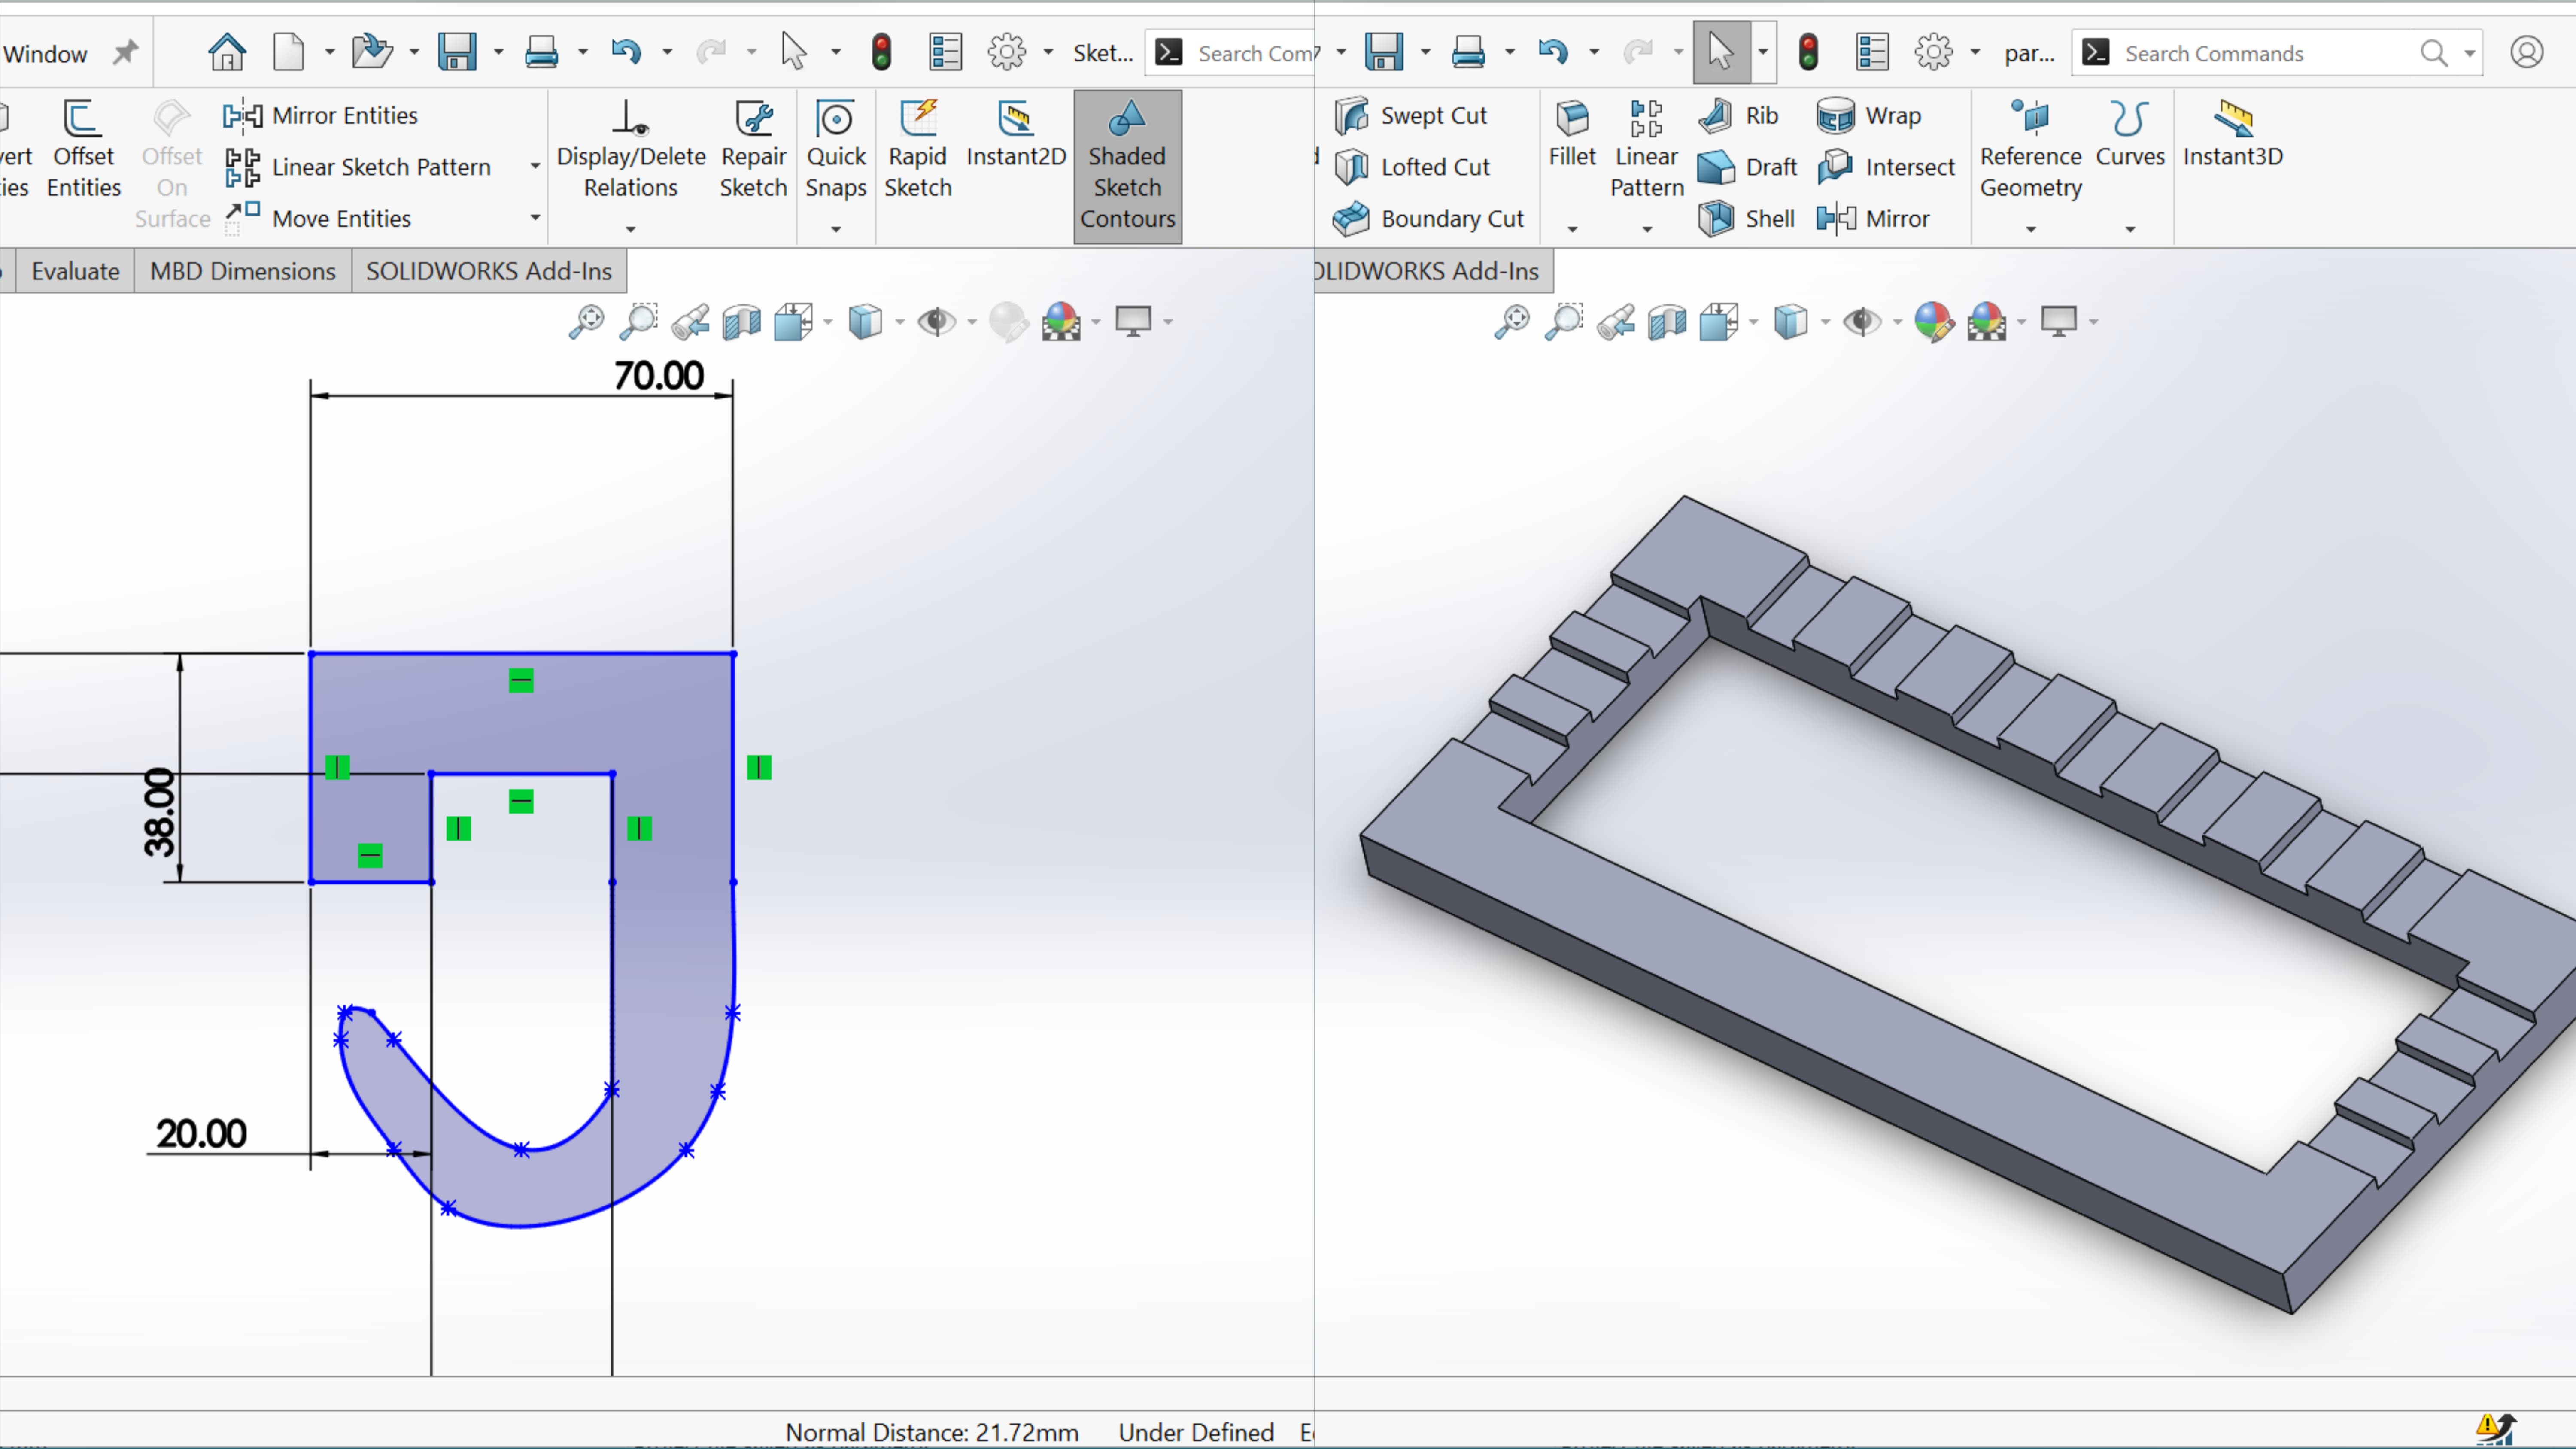Expand Reference Geometry dropdown arrow

click(2031, 230)
